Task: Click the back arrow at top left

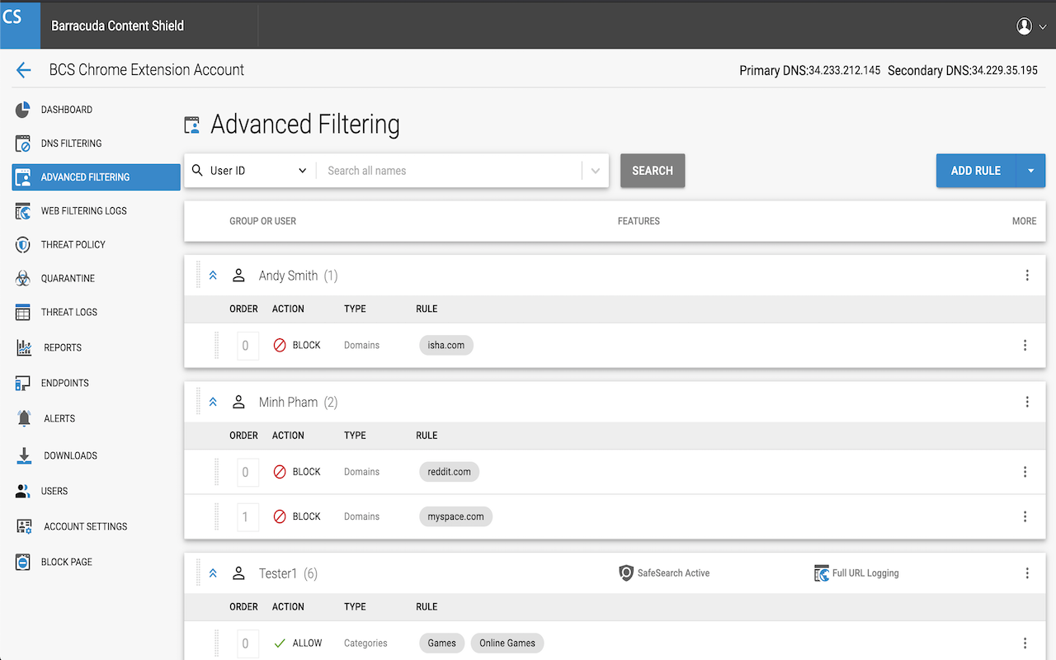Action: pos(22,70)
